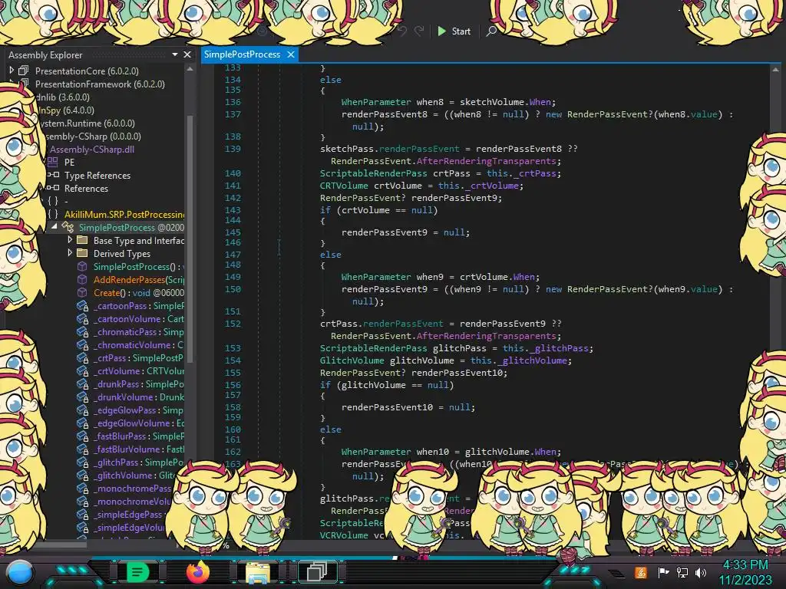The image size is (786, 589).
Task: Select the Assembly-CSharp.dll module node
Action: tap(92, 150)
